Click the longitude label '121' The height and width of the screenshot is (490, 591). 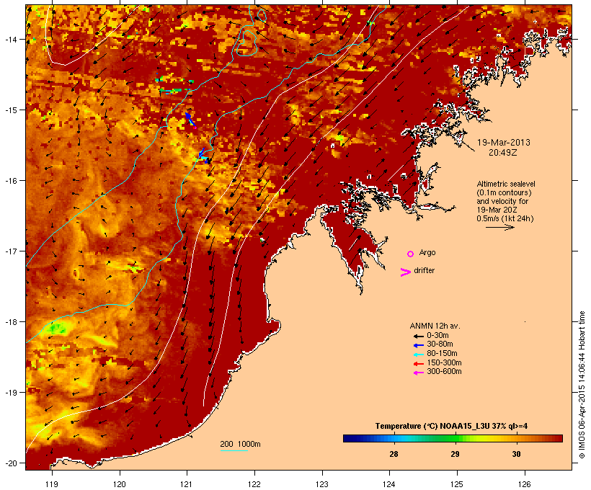tap(187, 484)
